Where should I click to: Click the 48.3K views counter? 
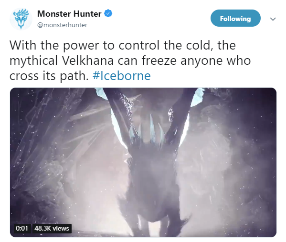(x=52, y=228)
